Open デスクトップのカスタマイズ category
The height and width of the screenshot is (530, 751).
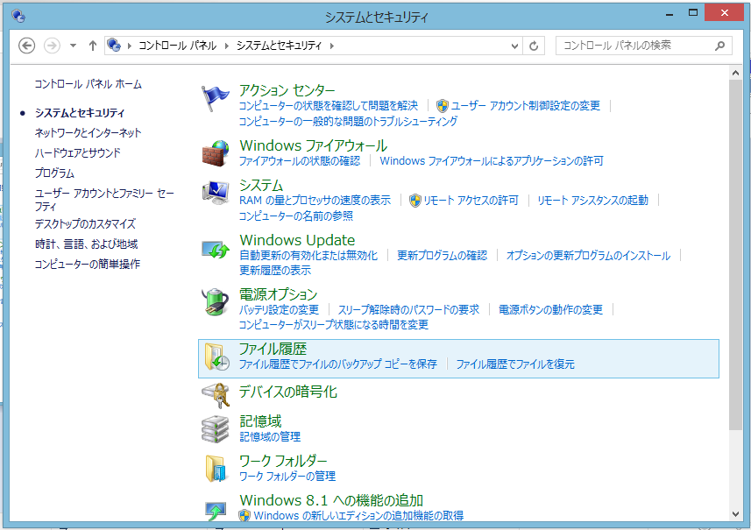tap(85, 224)
